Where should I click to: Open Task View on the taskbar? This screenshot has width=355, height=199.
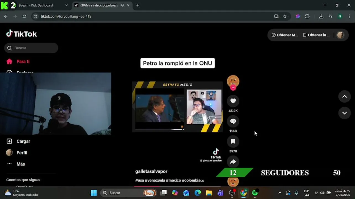click(164, 193)
